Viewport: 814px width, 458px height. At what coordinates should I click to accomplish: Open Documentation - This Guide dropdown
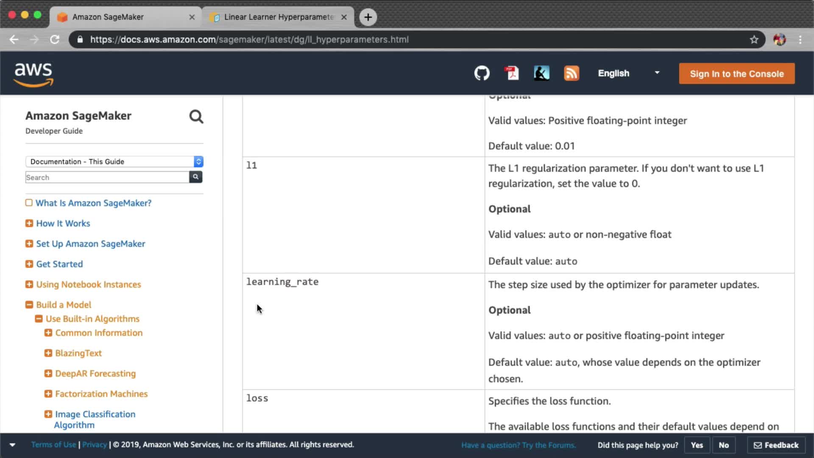114,162
